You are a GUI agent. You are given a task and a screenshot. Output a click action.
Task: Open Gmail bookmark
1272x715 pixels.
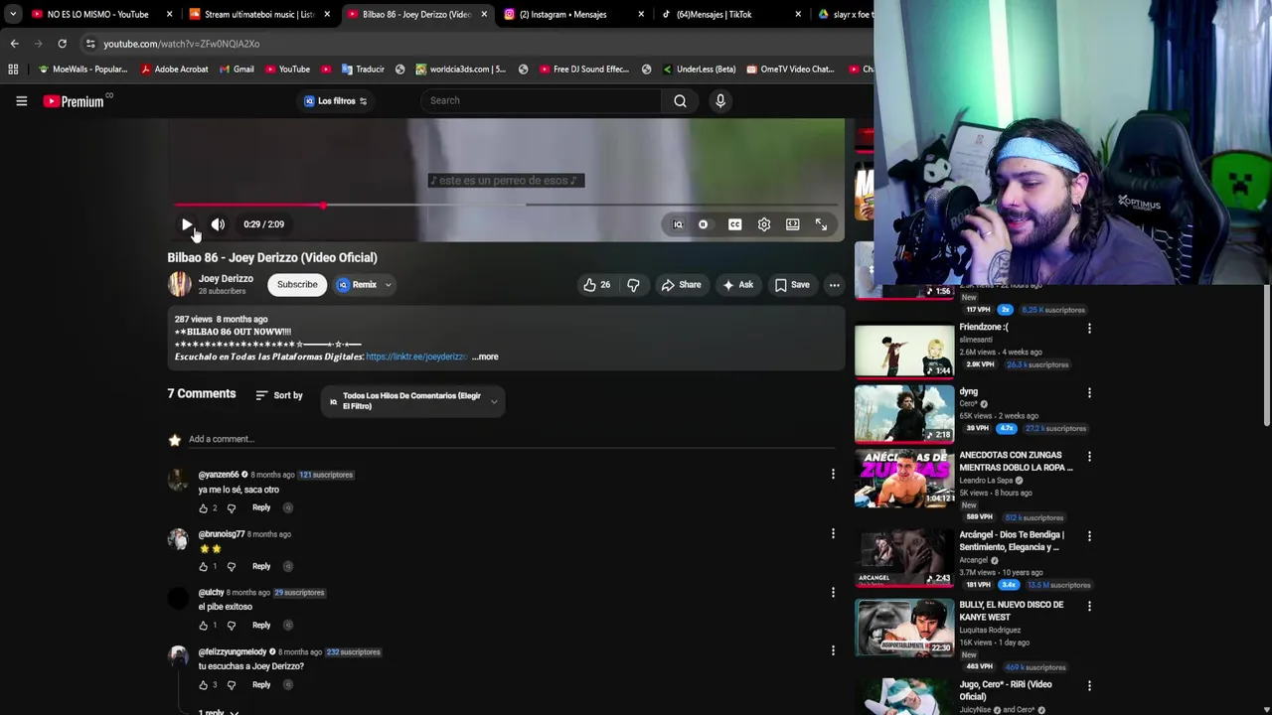(x=236, y=70)
